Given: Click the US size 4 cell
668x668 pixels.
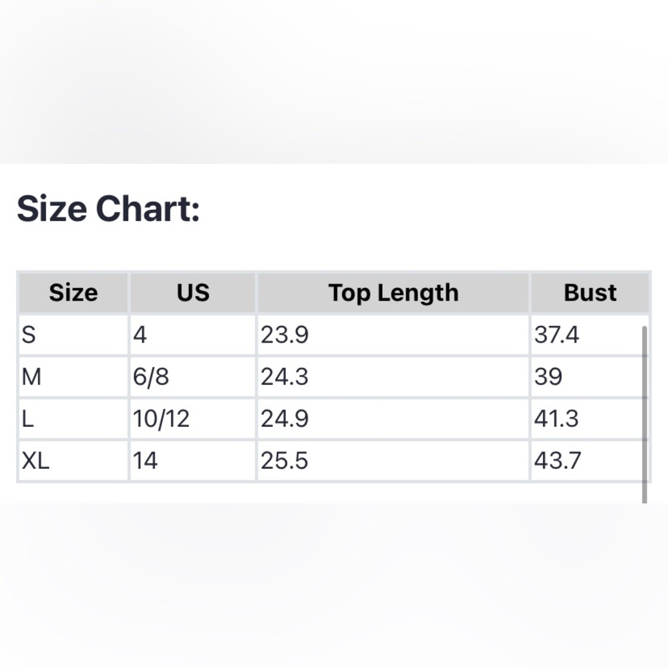Looking at the screenshot, I should pos(193,335).
